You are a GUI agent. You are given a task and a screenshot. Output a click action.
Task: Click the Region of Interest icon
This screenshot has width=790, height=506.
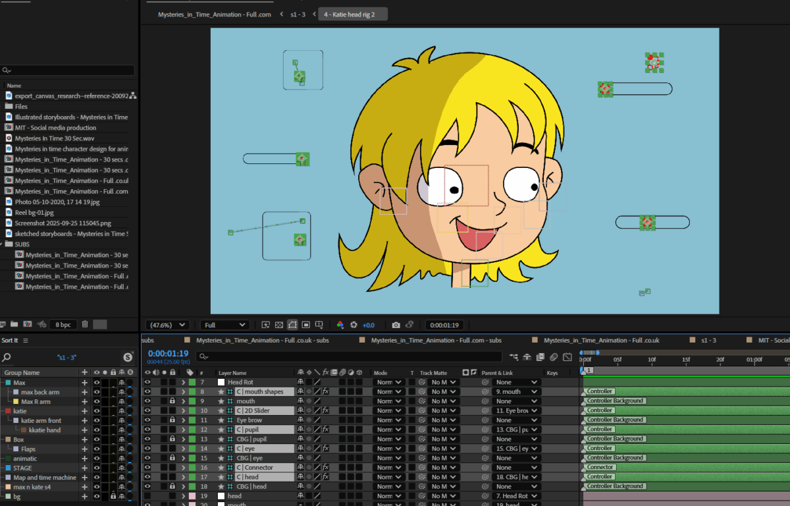tap(306, 325)
